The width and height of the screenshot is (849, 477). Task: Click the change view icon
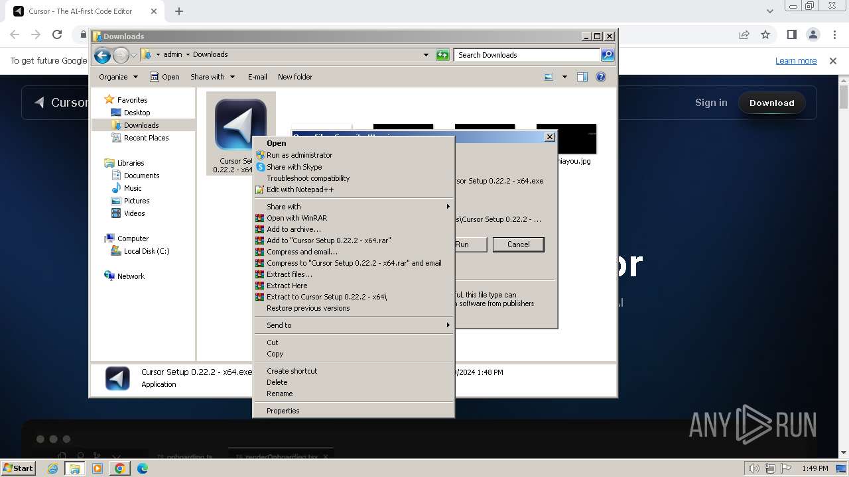pyautogui.click(x=549, y=77)
